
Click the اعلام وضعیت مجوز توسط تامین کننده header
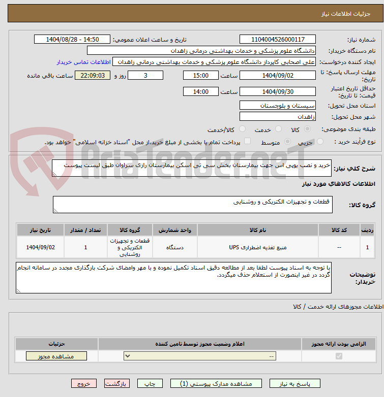[x=200, y=344]
